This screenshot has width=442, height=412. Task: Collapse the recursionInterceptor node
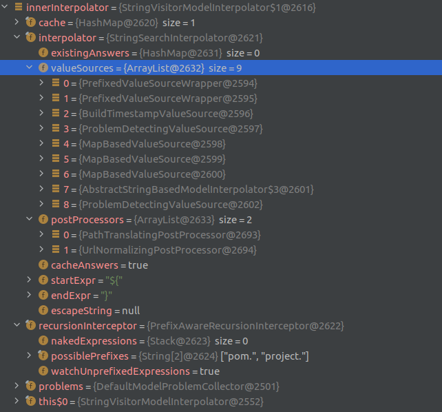point(17,325)
